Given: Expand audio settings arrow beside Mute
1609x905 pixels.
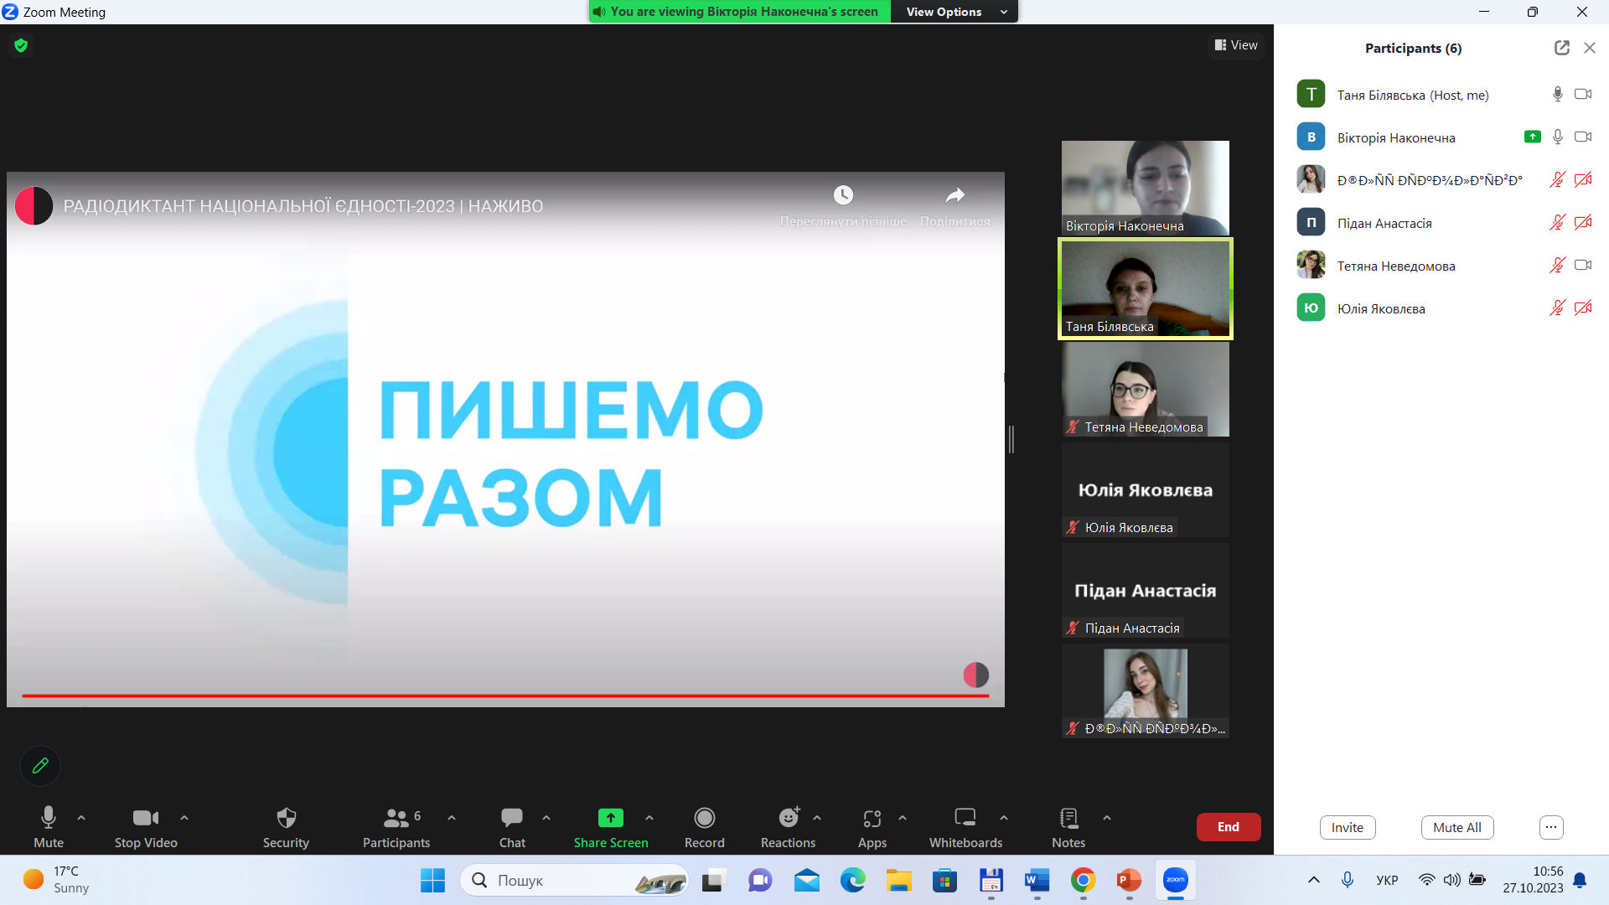Looking at the screenshot, I should pyautogui.click(x=81, y=818).
